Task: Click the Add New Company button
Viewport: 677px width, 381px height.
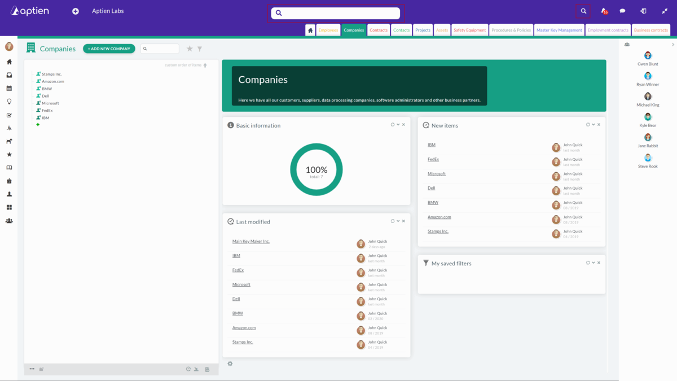Action: pos(109,49)
